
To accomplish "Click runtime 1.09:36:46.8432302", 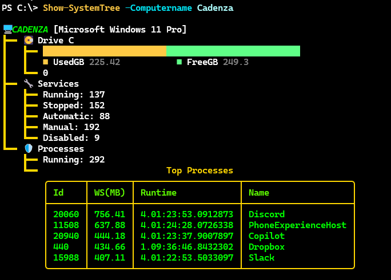I will click(187, 247).
